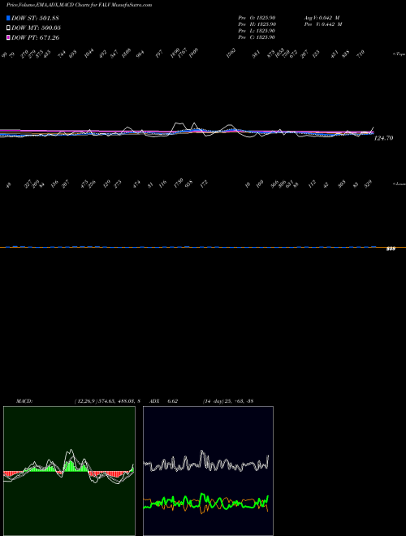Click the 124.70 price label

tap(384, 138)
